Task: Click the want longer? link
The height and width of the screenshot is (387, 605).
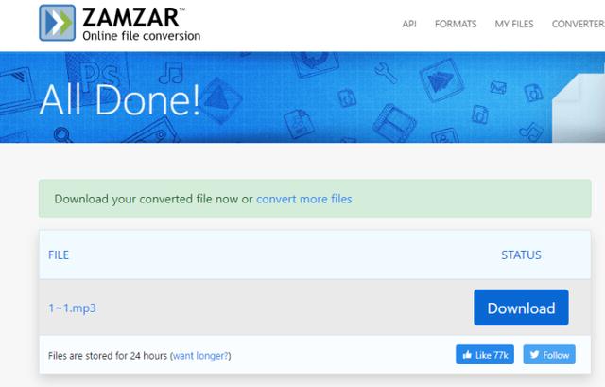Action: pos(200,356)
